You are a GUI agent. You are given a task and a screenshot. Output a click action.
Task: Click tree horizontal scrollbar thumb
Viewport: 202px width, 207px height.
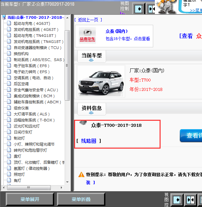point(29,188)
